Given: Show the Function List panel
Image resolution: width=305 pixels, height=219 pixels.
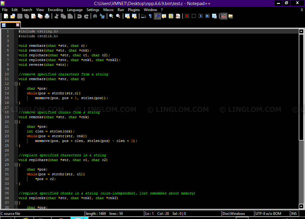Looking at the screenshot, I should [178, 16].
